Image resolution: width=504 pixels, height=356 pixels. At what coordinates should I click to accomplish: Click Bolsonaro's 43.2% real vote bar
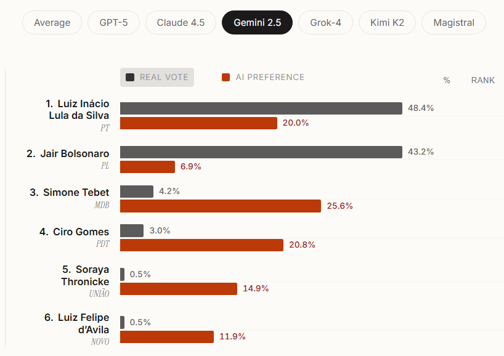click(261, 152)
